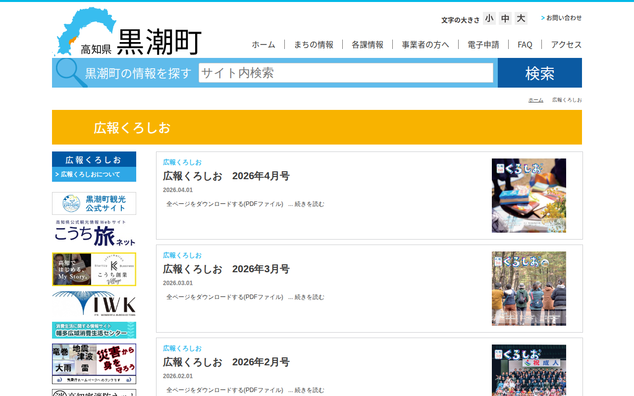
Task: Open 広報くろしお 2026年4月号 article title
Action: 226,176
